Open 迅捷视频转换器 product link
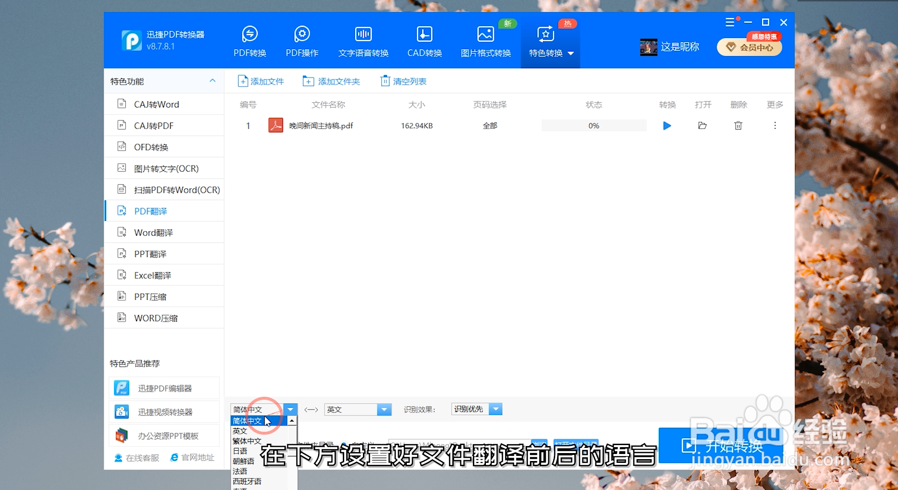The image size is (898, 490). click(164, 412)
